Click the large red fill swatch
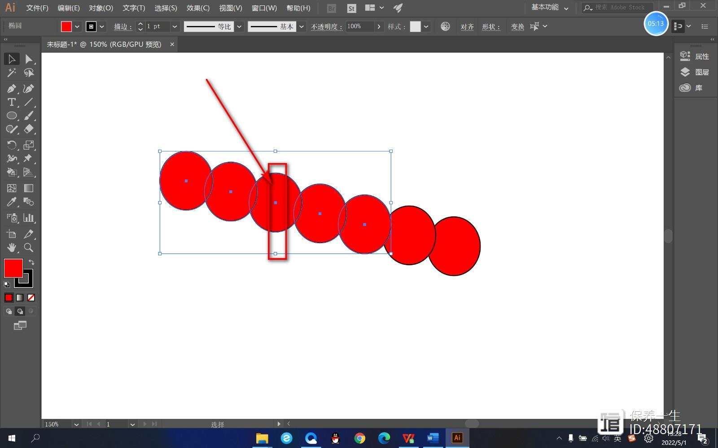Image resolution: width=718 pixels, height=448 pixels. tap(13, 268)
